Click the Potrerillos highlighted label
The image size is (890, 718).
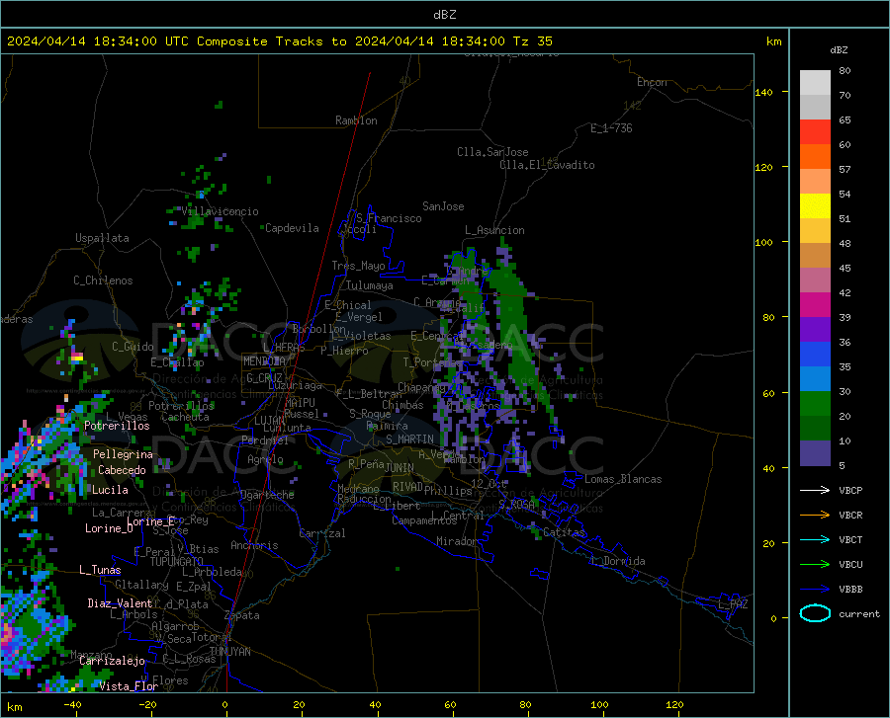pos(117,426)
